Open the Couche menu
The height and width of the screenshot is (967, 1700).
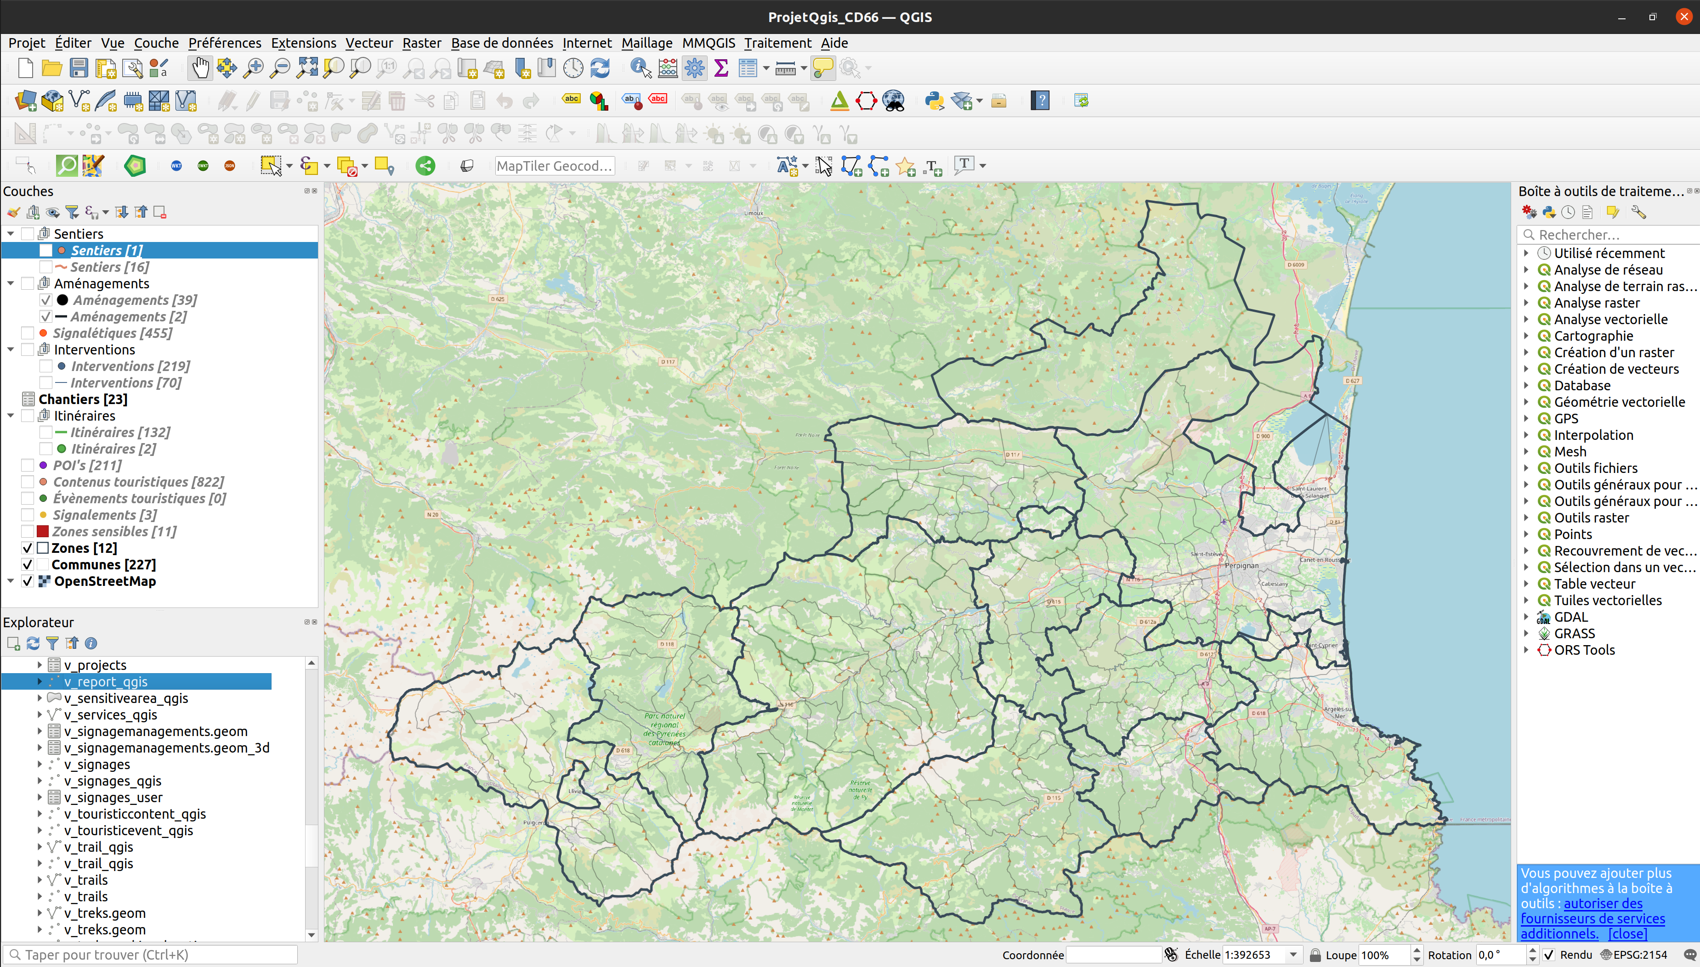click(x=156, y=43)
